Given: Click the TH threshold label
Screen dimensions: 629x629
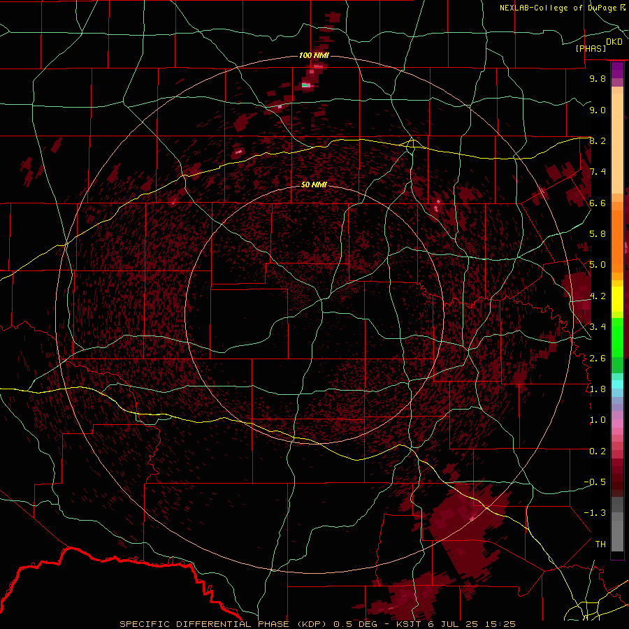Looking at the screenshot, I should click(x=600, y=544).
